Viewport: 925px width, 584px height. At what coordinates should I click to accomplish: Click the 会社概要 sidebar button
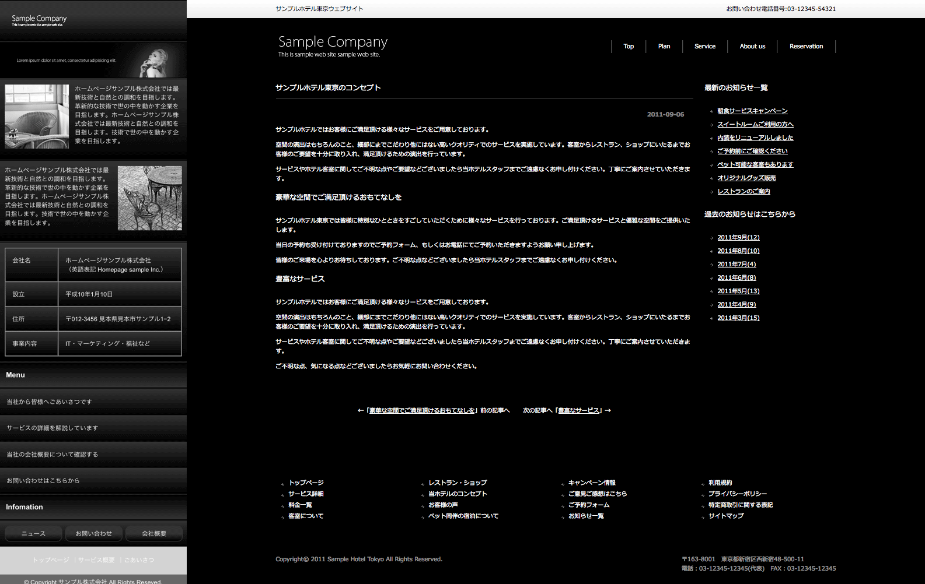154,534
